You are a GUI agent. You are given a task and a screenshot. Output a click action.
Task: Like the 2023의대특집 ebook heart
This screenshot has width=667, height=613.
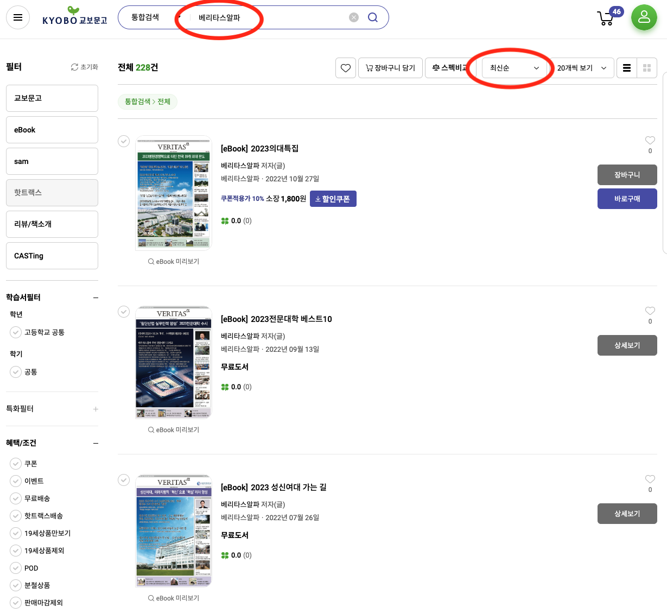tap(650, 140)
